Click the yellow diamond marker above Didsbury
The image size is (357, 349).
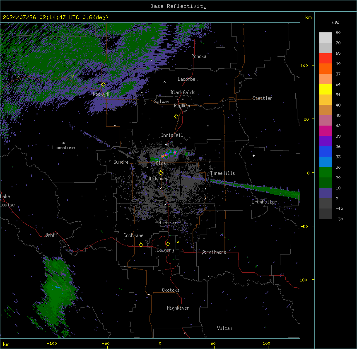[161, 173]
